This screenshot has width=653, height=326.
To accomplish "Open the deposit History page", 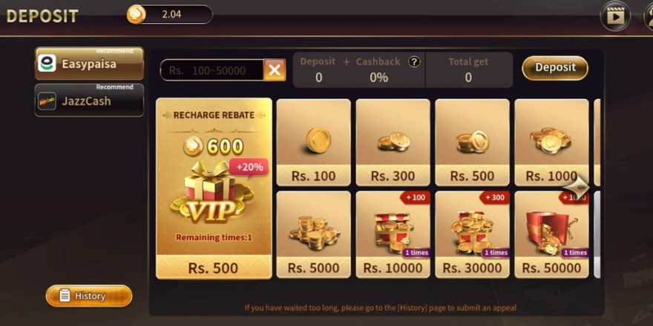I will (89, 296).
